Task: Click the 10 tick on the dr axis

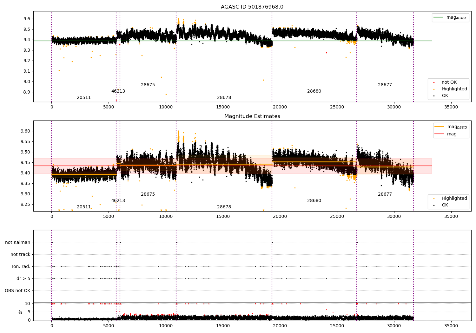Action: (28, 304)
